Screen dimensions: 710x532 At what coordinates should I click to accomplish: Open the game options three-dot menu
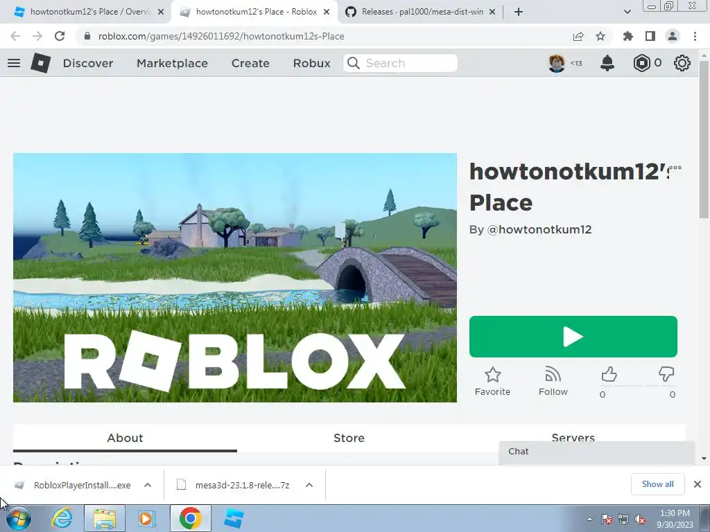675,168
